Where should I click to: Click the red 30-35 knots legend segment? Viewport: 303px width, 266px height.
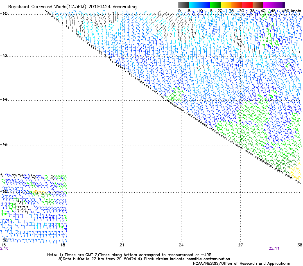(x=247, y=5)
